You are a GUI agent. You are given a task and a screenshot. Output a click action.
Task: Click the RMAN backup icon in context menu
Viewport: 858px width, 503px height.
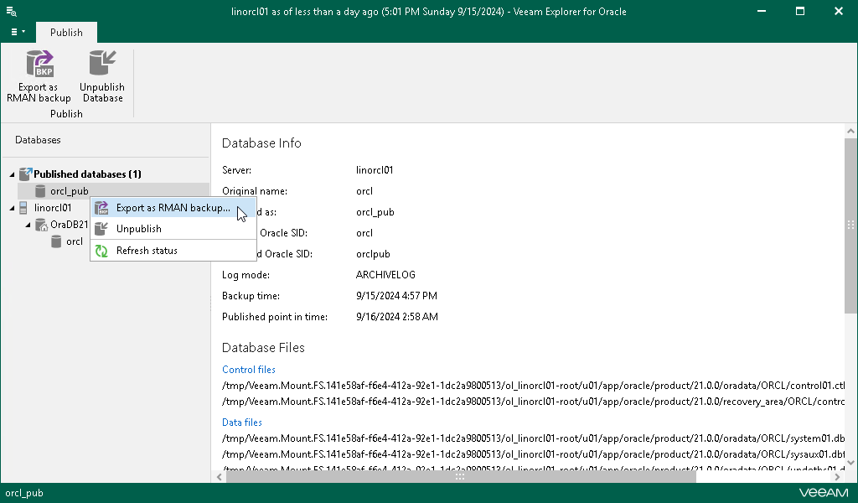click(x=101, y=208)
